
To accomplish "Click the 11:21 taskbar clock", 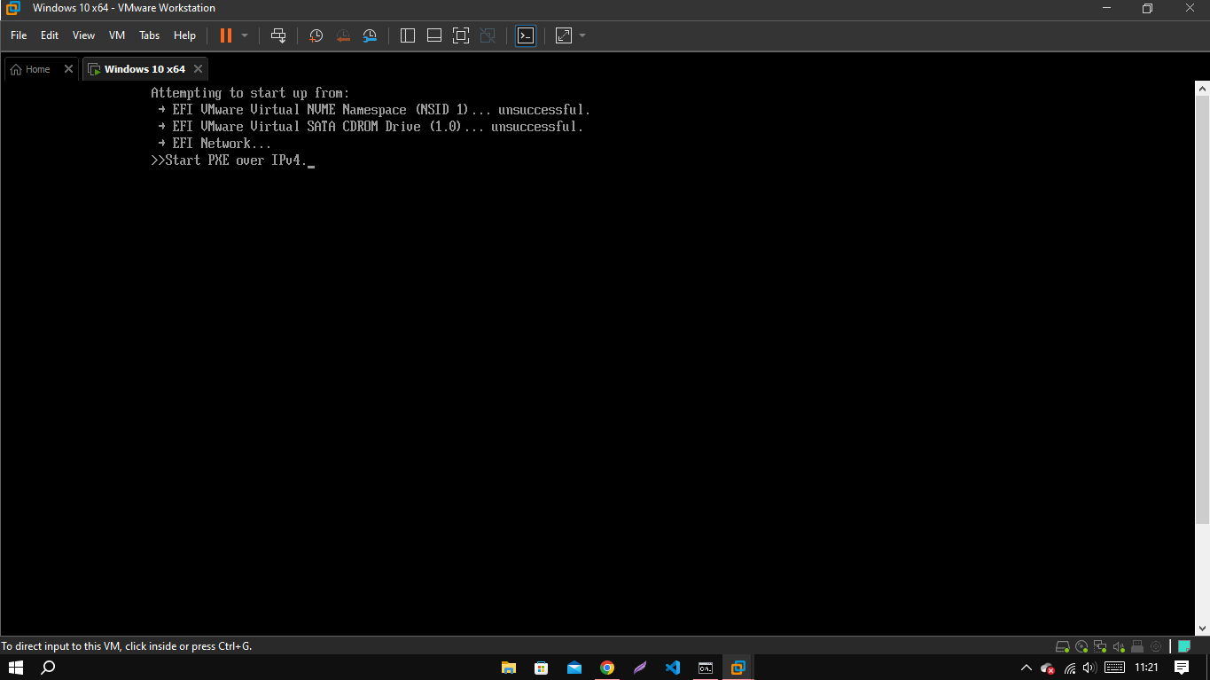I will [x=1146, y=668].
